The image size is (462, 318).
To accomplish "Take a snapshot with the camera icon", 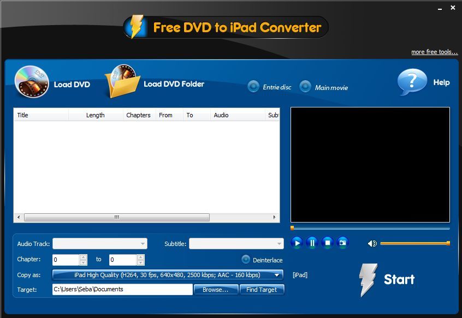I will (x=342, y=243).
